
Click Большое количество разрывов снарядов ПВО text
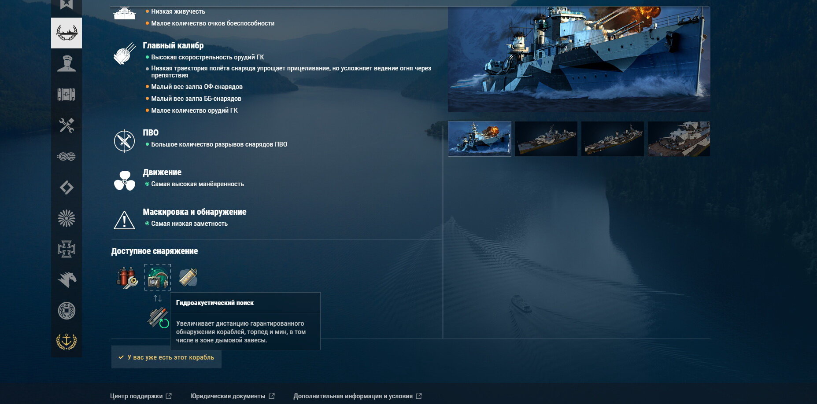click(219, 144)
